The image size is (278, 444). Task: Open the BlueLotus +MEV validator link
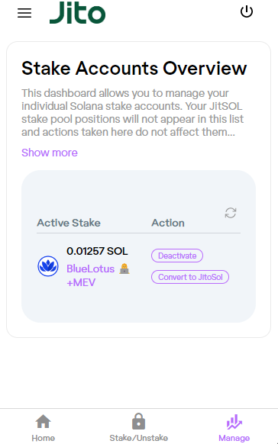pyautogui.click(x=90, y=275)
